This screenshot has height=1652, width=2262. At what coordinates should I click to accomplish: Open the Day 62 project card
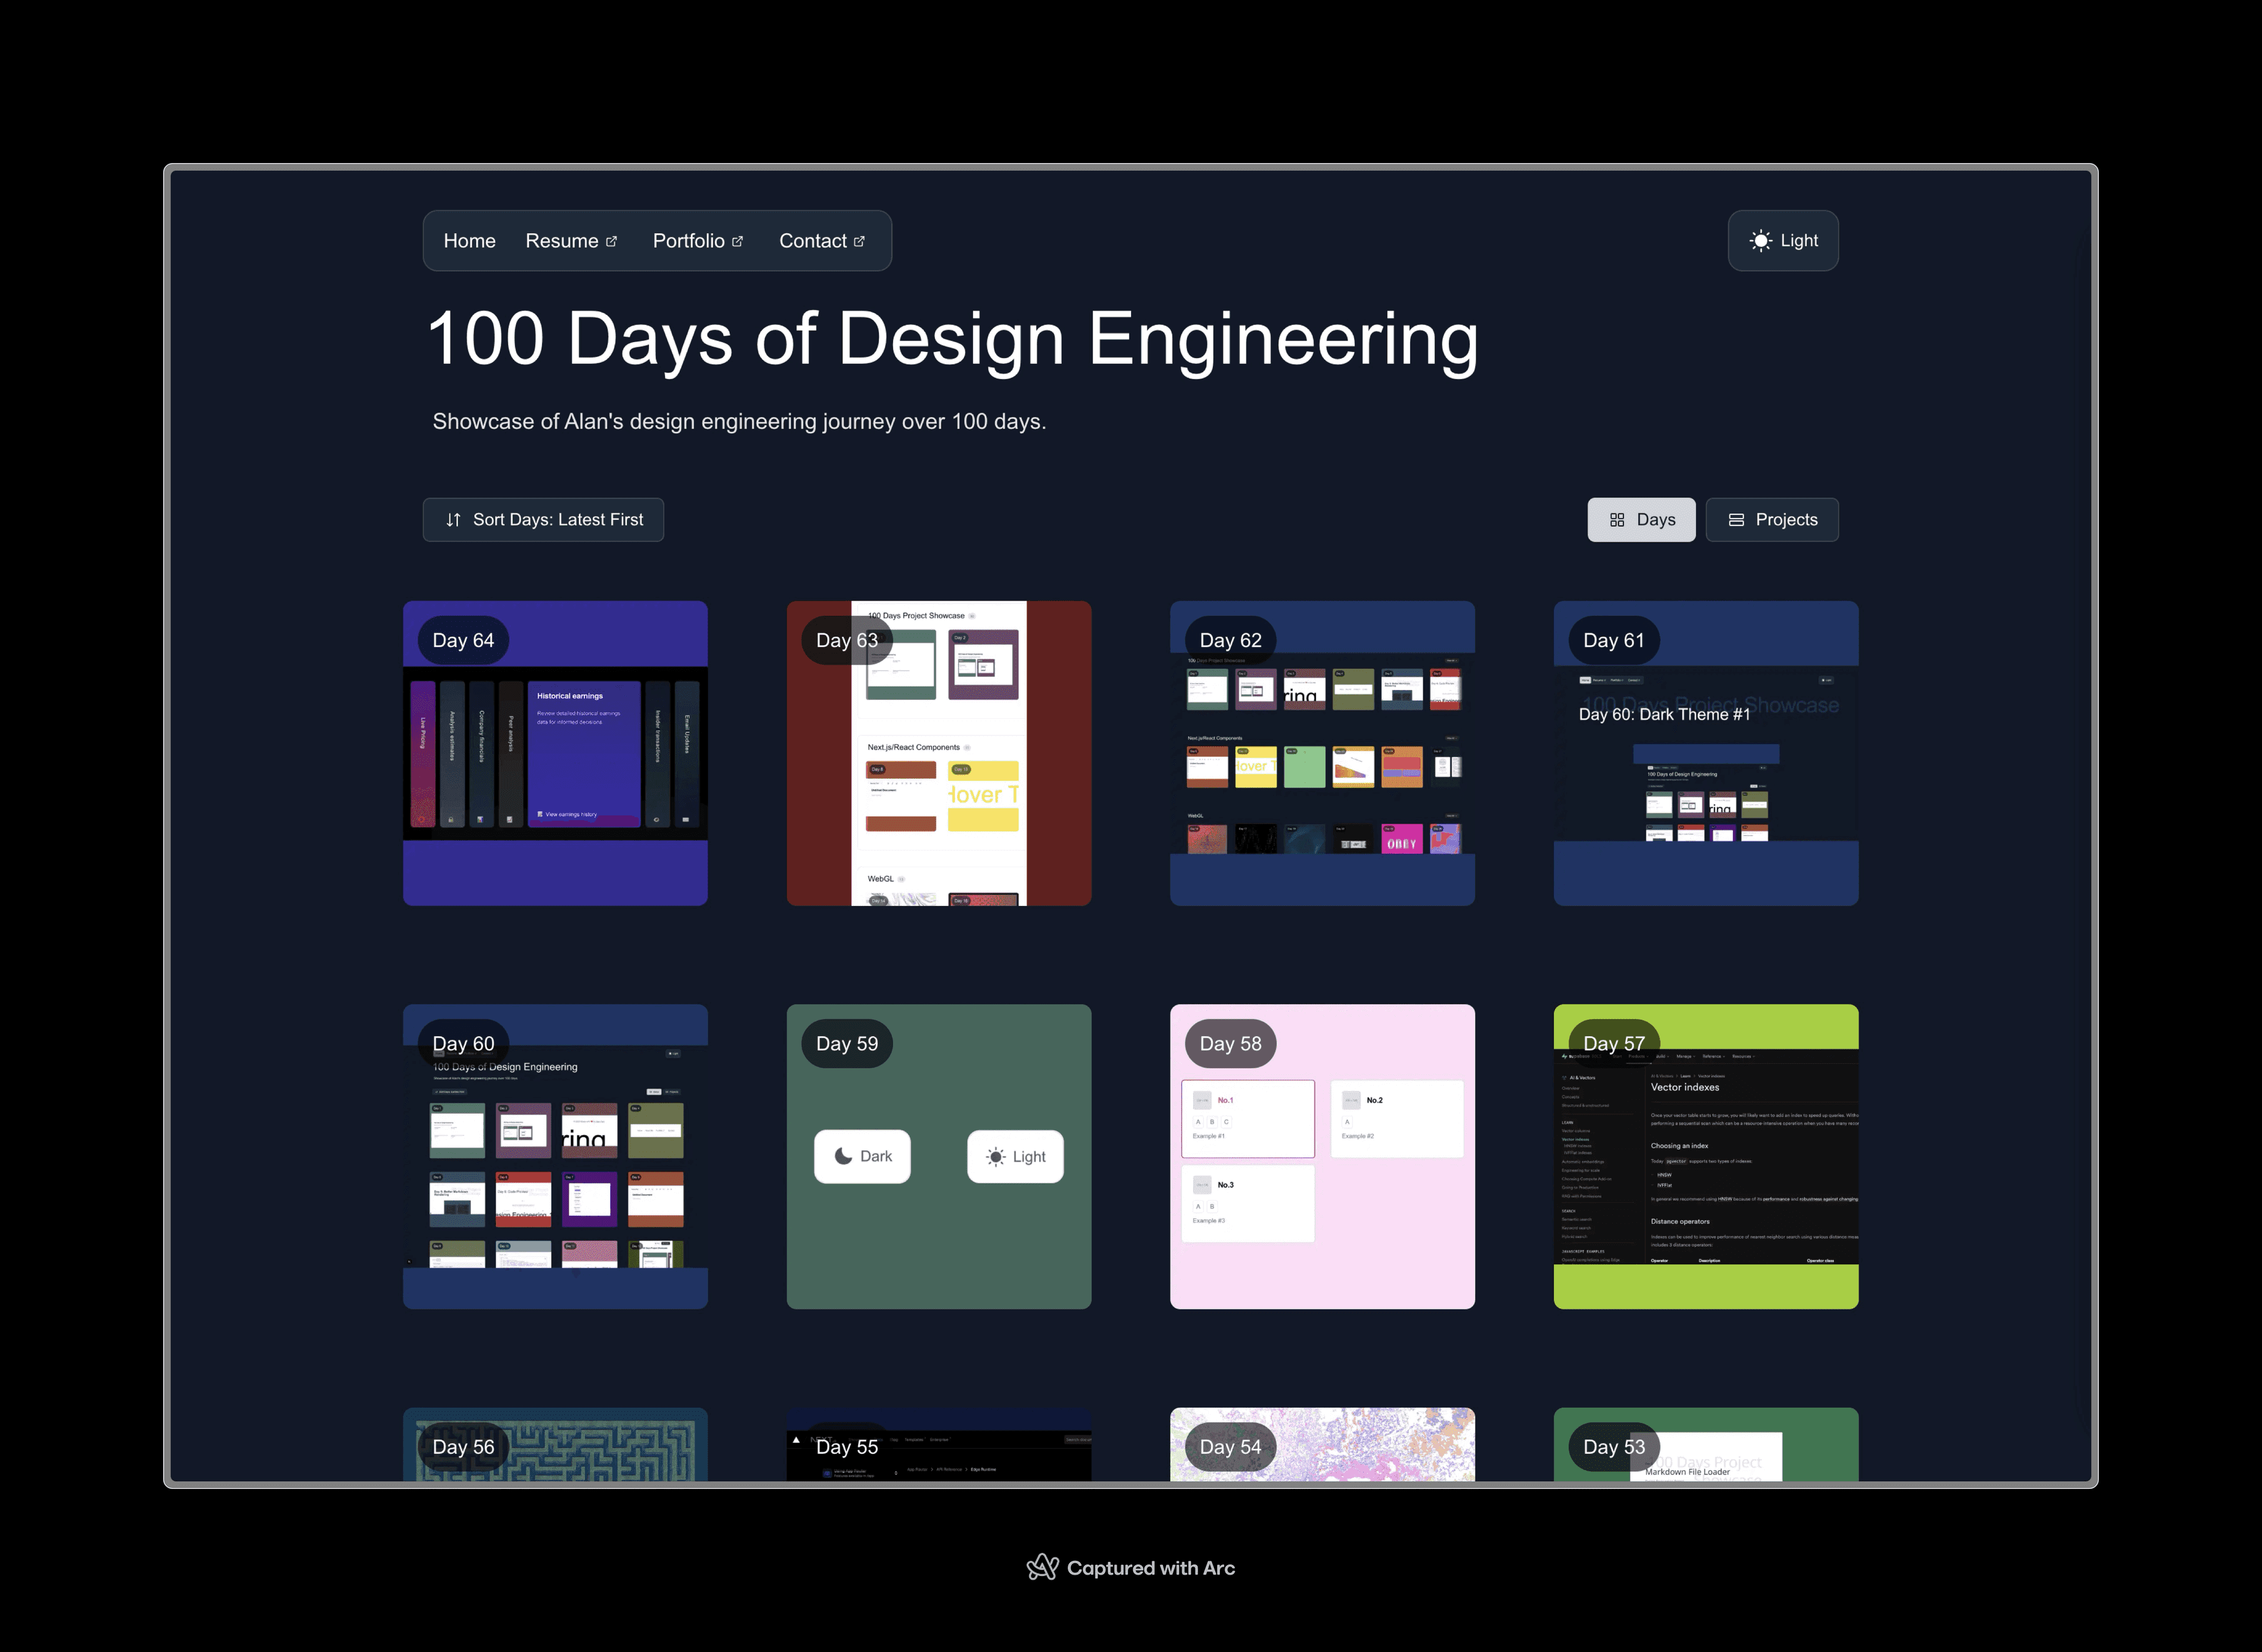(x=1322, y=753)
